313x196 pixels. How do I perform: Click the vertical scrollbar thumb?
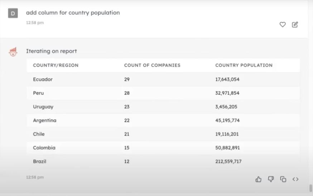(x=310, y=188)
